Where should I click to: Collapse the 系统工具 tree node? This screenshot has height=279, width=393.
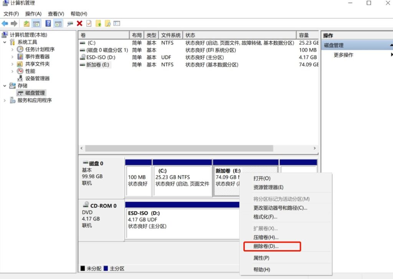5,42
